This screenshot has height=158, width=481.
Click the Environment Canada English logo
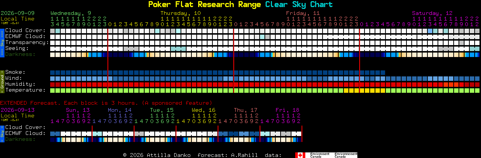(320, 155)
